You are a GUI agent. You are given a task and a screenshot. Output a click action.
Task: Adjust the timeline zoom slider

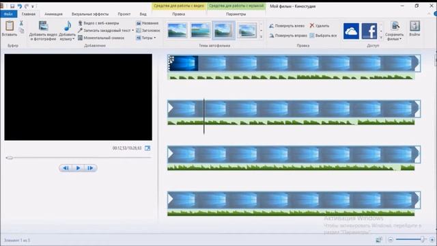click(x=423, y=239)
